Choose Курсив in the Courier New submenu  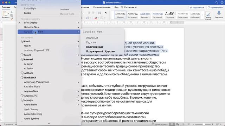tap(91, 42)
